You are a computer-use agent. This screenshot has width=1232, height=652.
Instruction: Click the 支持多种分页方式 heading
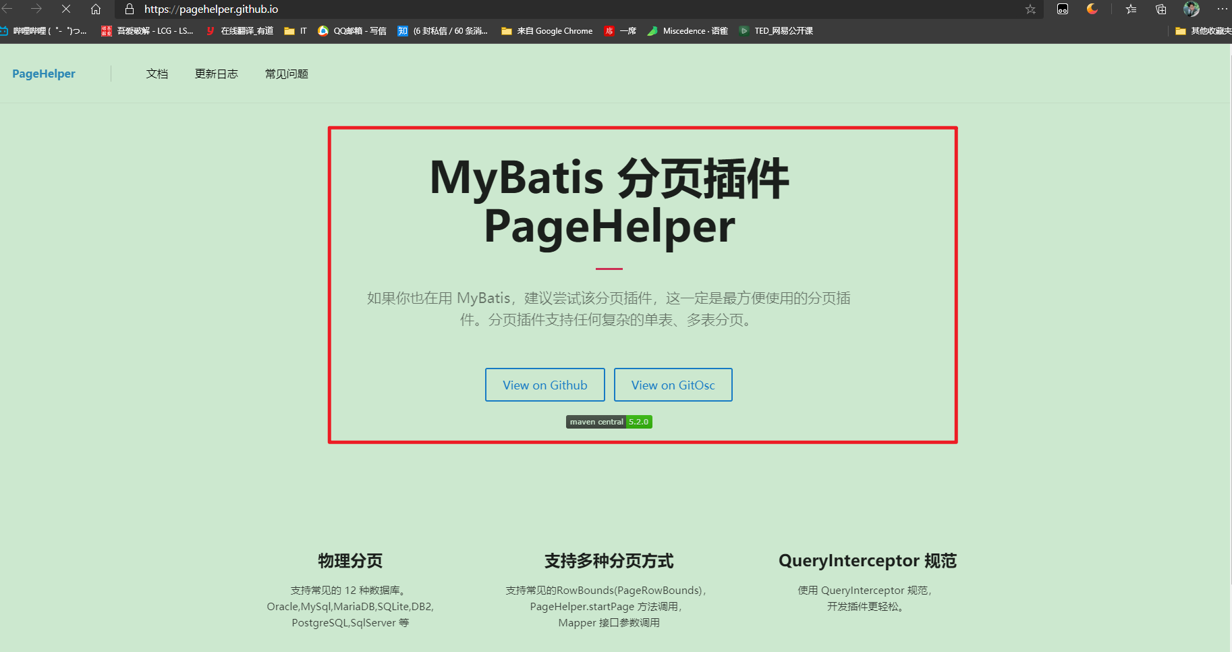tap(609, 561)
